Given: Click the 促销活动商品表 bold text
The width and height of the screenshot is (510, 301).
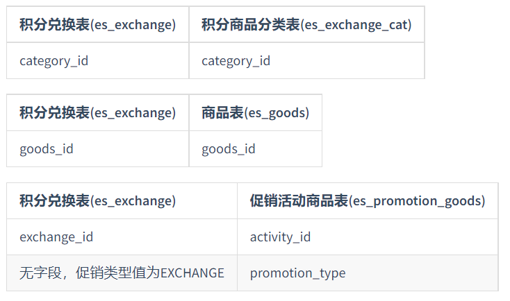Looking at the screenshot, I should (299, 201).
